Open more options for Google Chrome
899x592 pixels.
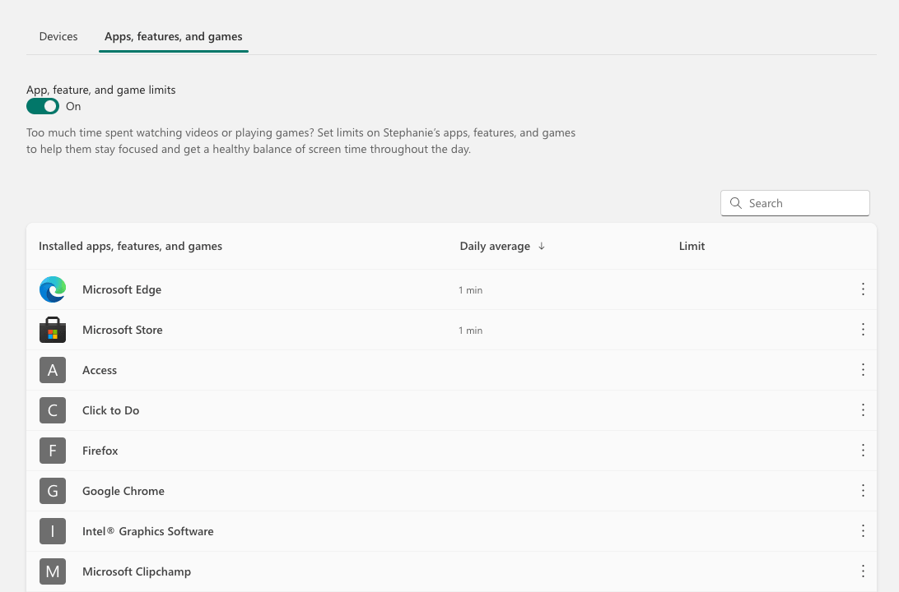pos(863,491)
